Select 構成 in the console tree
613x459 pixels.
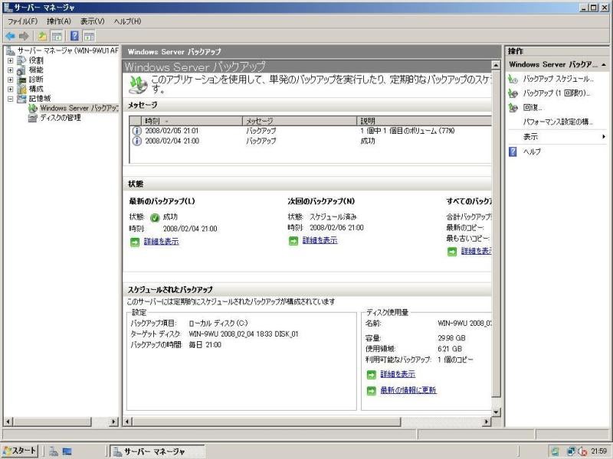pos(36,89)
